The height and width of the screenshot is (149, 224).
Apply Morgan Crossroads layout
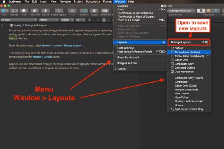coord(189,90)
